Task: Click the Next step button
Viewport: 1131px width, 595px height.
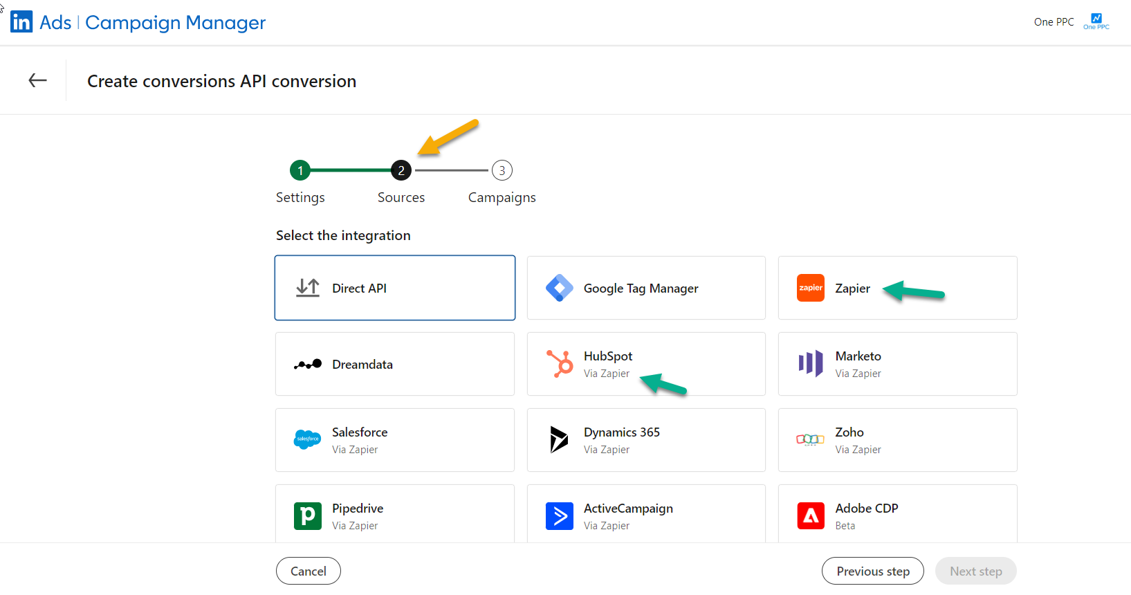Action: (x=976, y=571)
